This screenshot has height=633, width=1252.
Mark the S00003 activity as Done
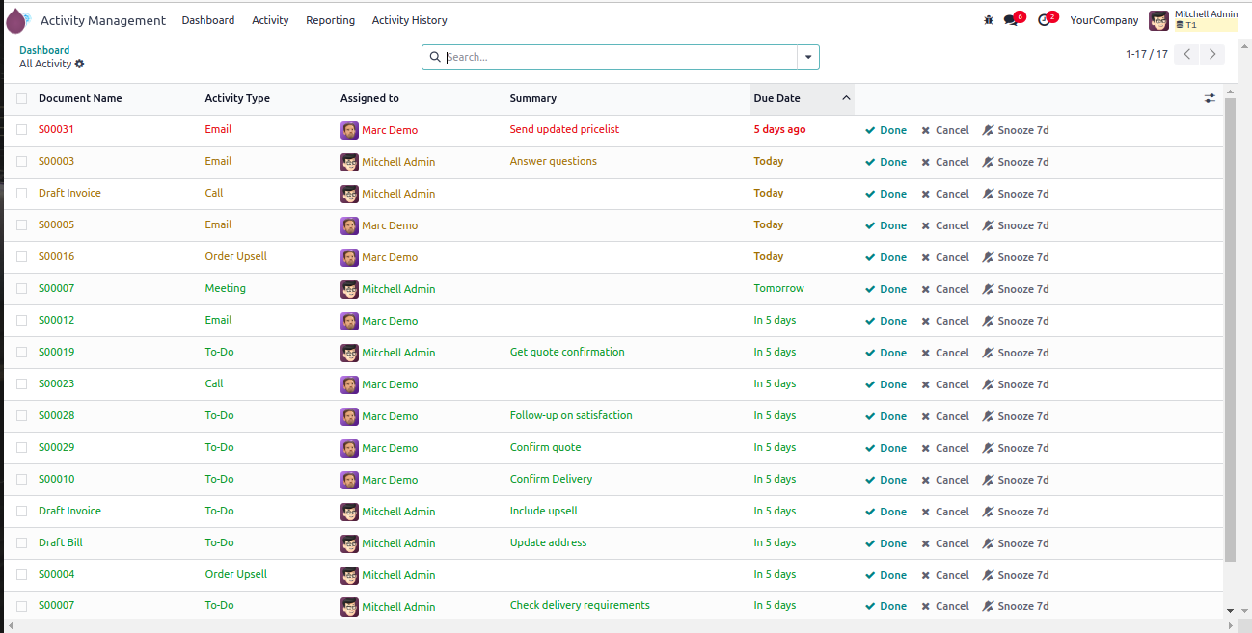point(886,162)
